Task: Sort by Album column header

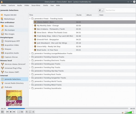Action: [x=92, y=15]
